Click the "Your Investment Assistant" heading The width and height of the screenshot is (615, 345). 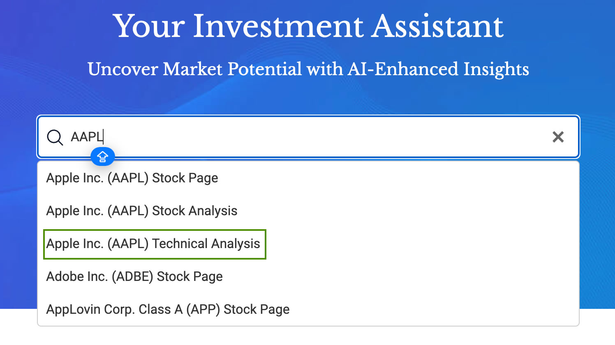coord(308,26)
